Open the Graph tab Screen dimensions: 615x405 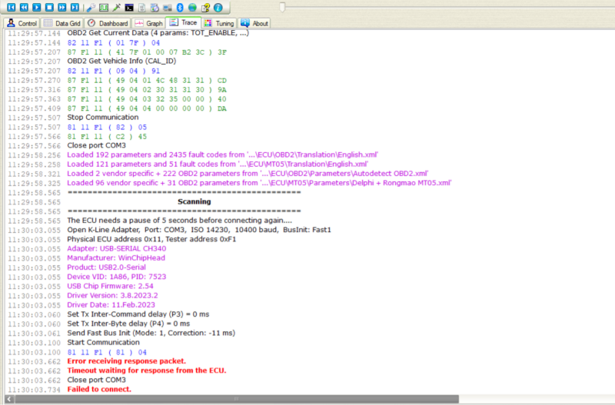149,24
